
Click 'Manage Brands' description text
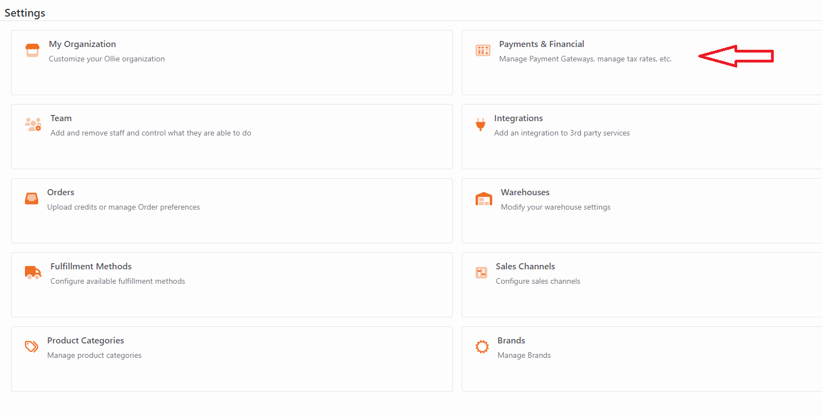pyautogui.click(x=524, y=355)
